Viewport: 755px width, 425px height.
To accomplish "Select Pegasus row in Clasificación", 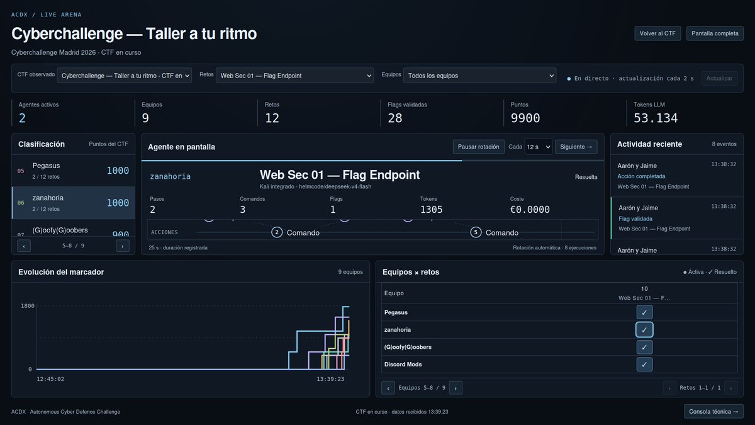I will (x=73, y=170).
